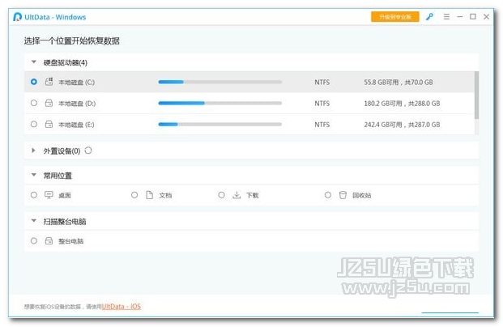This screenshot has height=327, width=503.
Task: Click NTFS in the D: drive row
Action: (x=322, y=104)
